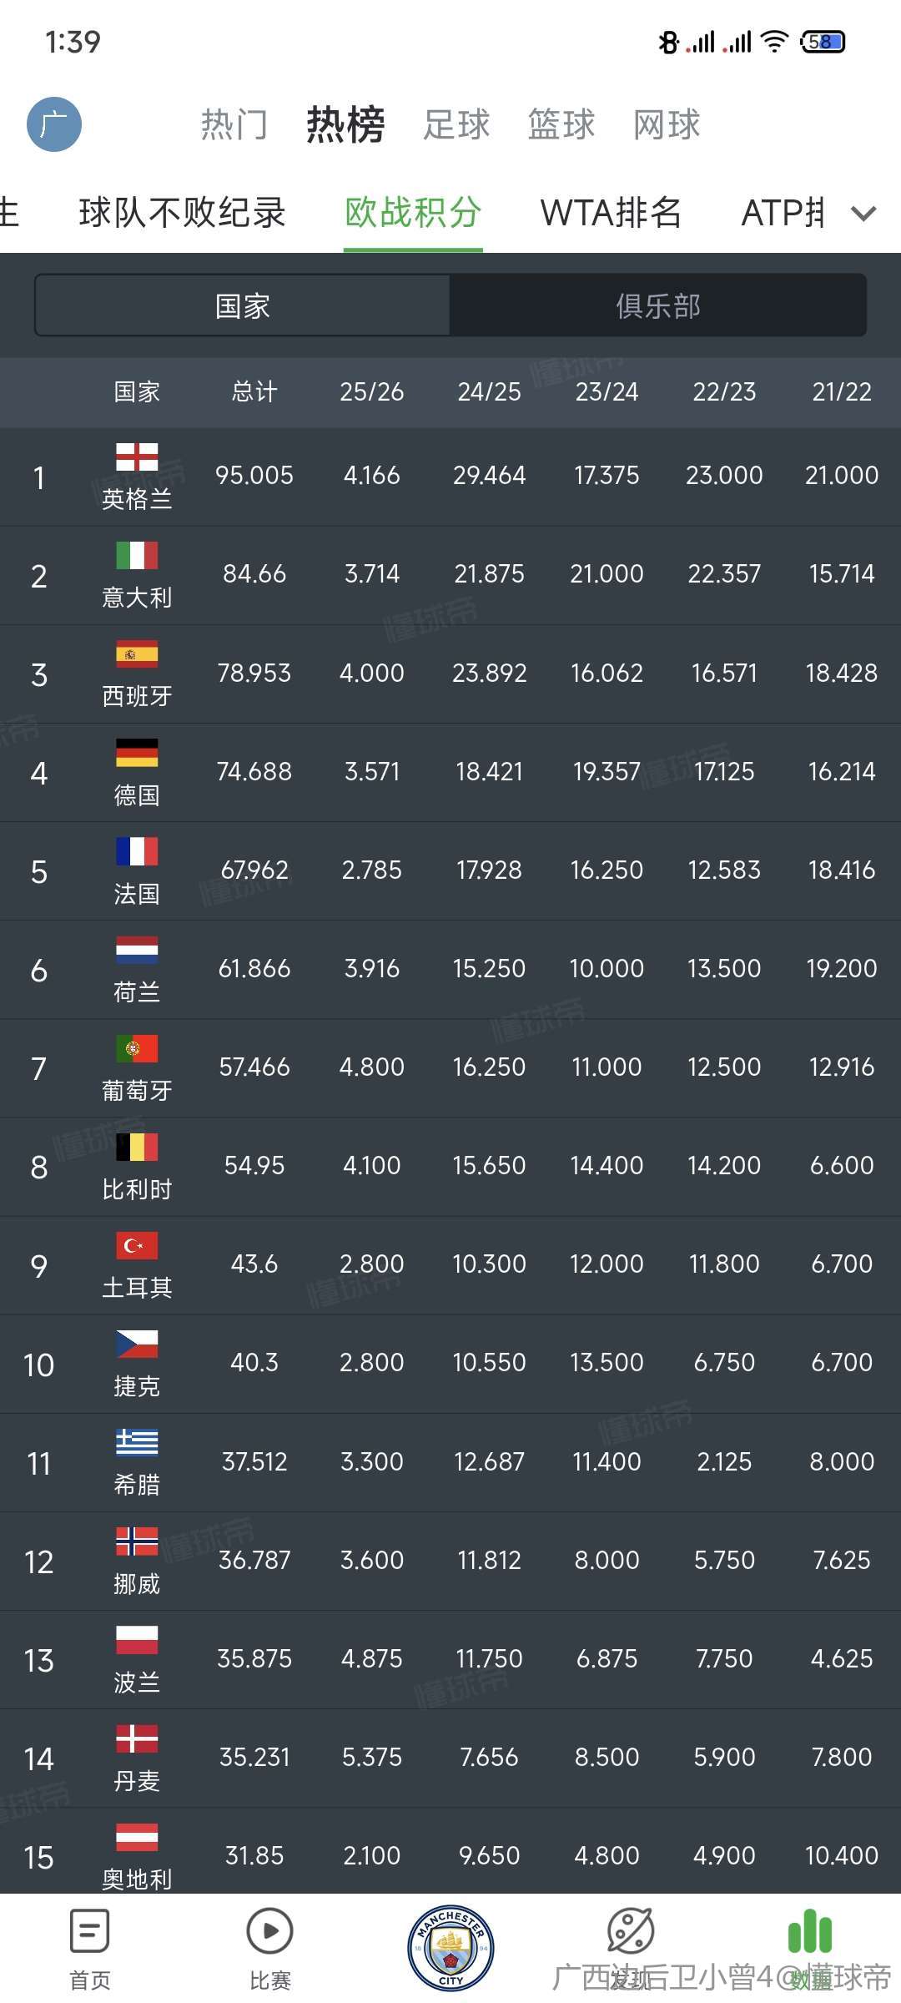The width and height of the screenshot is (901, 2003).
Task: Tap England flag icon in row 1
Action: pyautogui.click(x=137, y=457)
